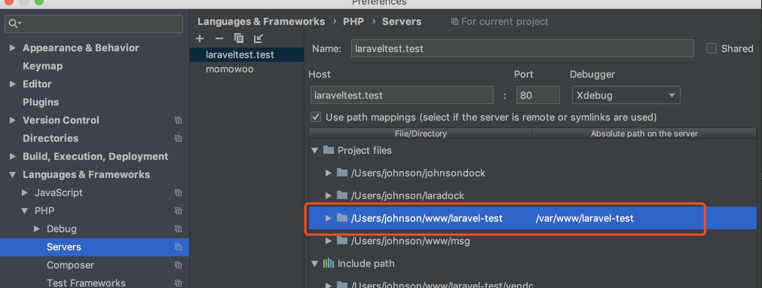Toggle the Use path mappings checkbox

(x=316, y=117)
